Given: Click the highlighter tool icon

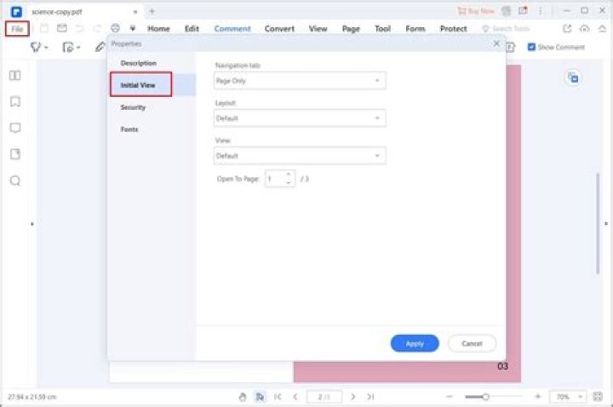Looking at the screenshot, I should (x=36, y=48).
